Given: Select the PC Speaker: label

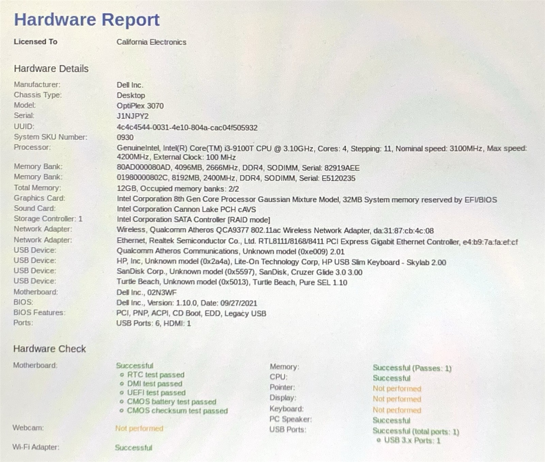Looking at the screenshot, I should (x=291, y=419).
